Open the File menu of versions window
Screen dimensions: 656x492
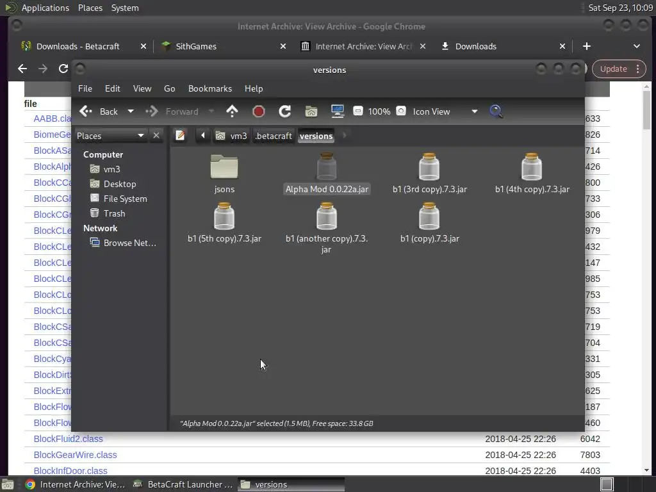coord(85,88)
